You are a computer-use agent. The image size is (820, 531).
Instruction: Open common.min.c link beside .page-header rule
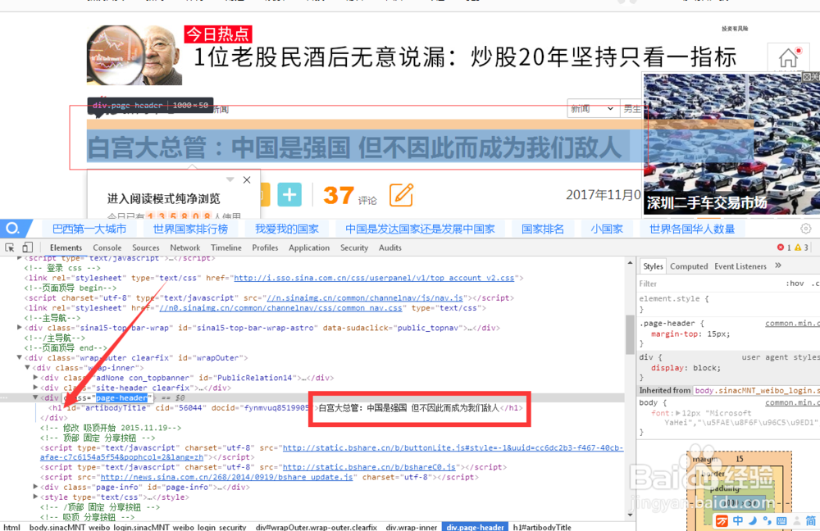tap(792, 323)
